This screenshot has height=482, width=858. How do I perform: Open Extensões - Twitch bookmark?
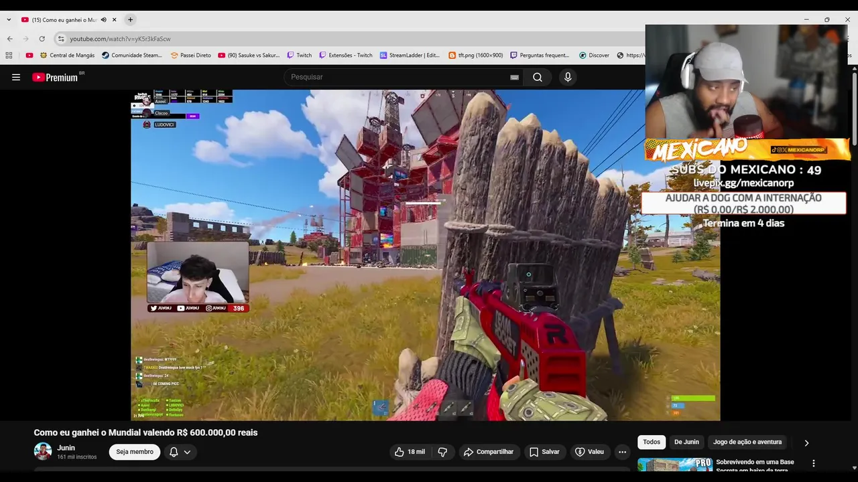[x=346, y=56]
